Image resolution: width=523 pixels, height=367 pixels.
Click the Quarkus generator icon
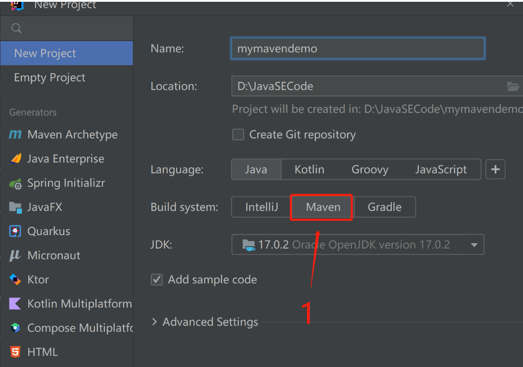[16, 231]
